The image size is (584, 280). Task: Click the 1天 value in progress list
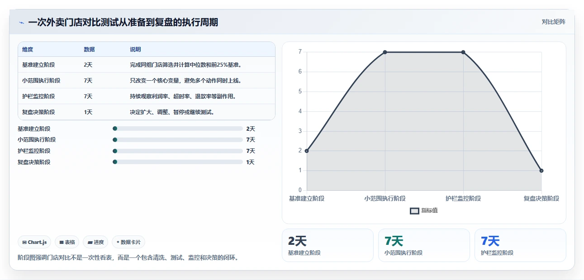[251, 162]
